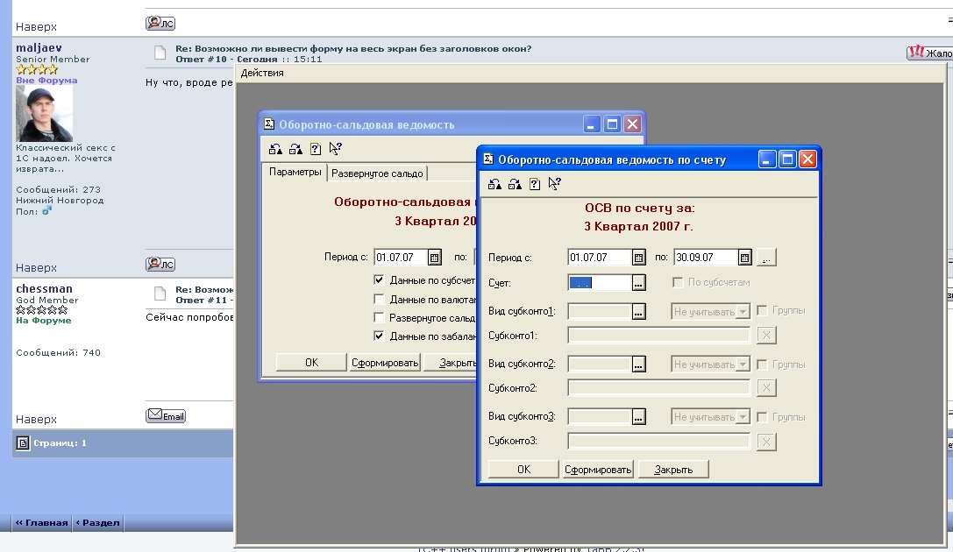
Task: Click question-mark help icon in account report dialog
Action: pos(535,184)
